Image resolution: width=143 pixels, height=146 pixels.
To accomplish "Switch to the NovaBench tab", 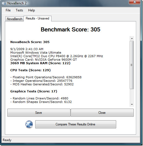I will tap(15, 19).
